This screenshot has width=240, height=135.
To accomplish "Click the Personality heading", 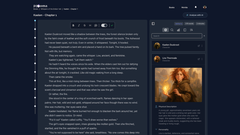I will coord(164,130).
